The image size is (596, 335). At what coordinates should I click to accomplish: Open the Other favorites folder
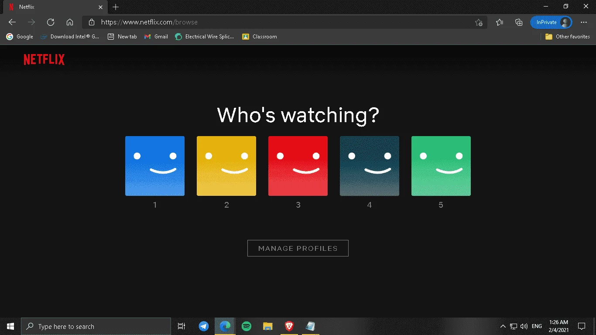coord(568,37)
